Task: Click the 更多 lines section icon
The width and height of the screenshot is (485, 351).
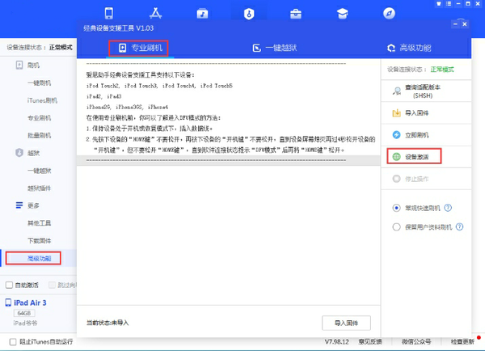Action: [x=19, y=205]
